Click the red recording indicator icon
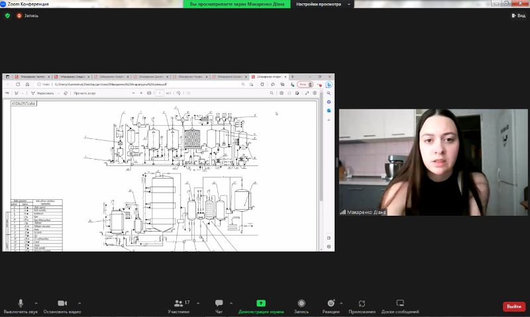The image size is (530, 317). tap(19, 15)
